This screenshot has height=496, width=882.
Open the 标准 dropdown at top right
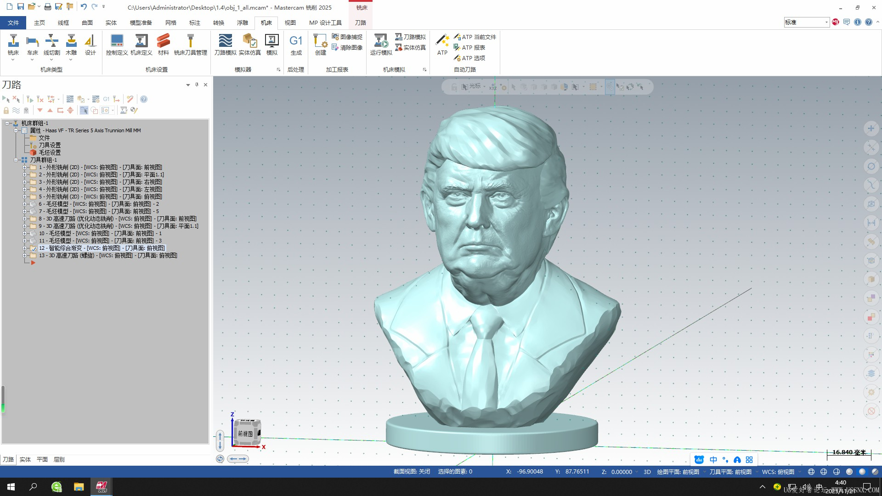click(x=826, y=22)
